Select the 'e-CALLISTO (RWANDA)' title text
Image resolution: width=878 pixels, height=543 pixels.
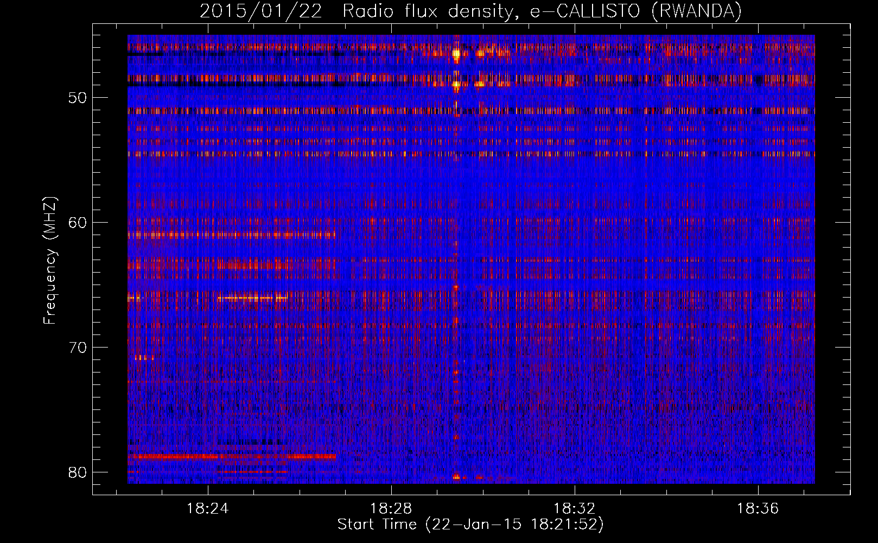(x=635, y=11)
